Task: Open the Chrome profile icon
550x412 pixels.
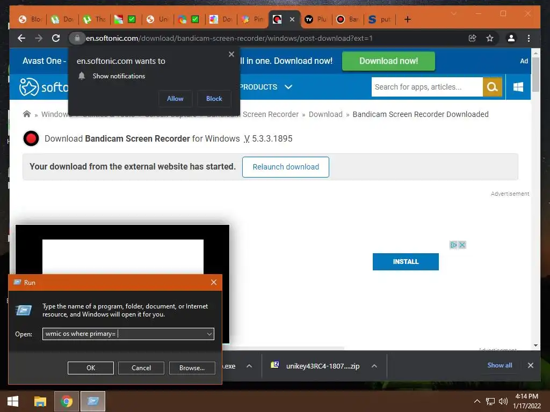Action: point(511,38)
